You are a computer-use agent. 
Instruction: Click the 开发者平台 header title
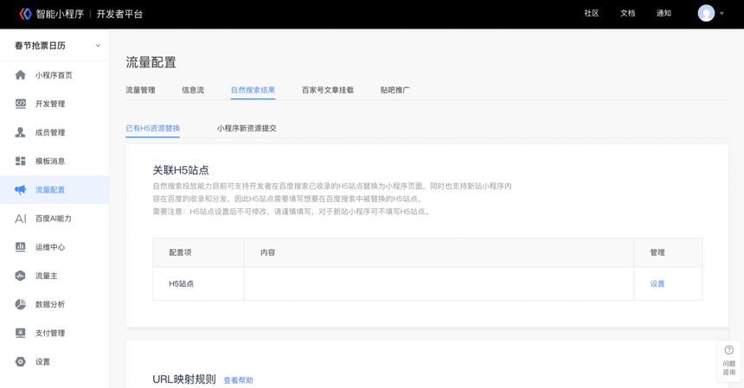coord(119,14)
